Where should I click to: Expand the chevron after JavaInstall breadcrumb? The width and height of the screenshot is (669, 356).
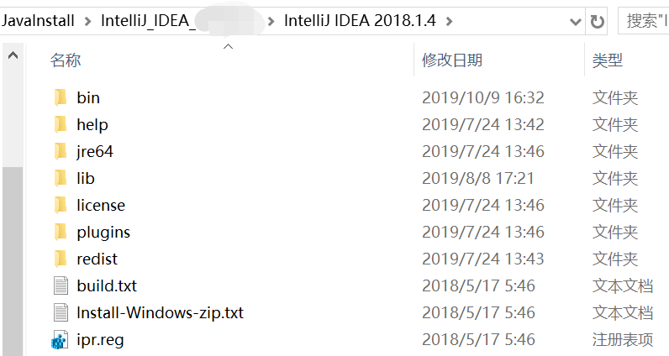[x=87, y=20]
